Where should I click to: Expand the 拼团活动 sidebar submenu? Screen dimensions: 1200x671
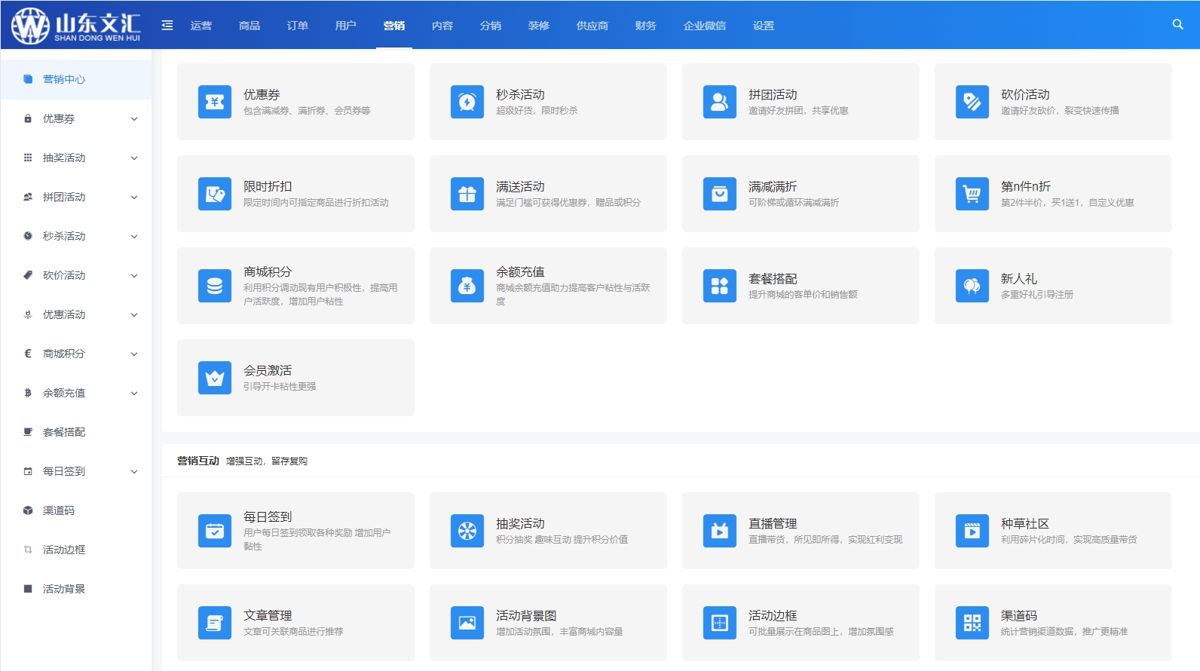(134, 197)
